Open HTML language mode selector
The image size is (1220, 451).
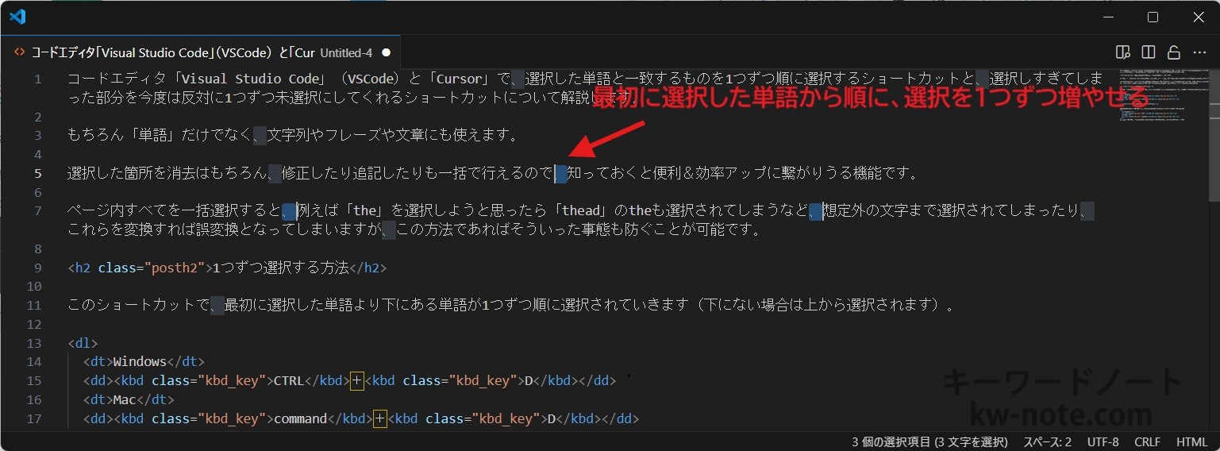coord(1191,441)
